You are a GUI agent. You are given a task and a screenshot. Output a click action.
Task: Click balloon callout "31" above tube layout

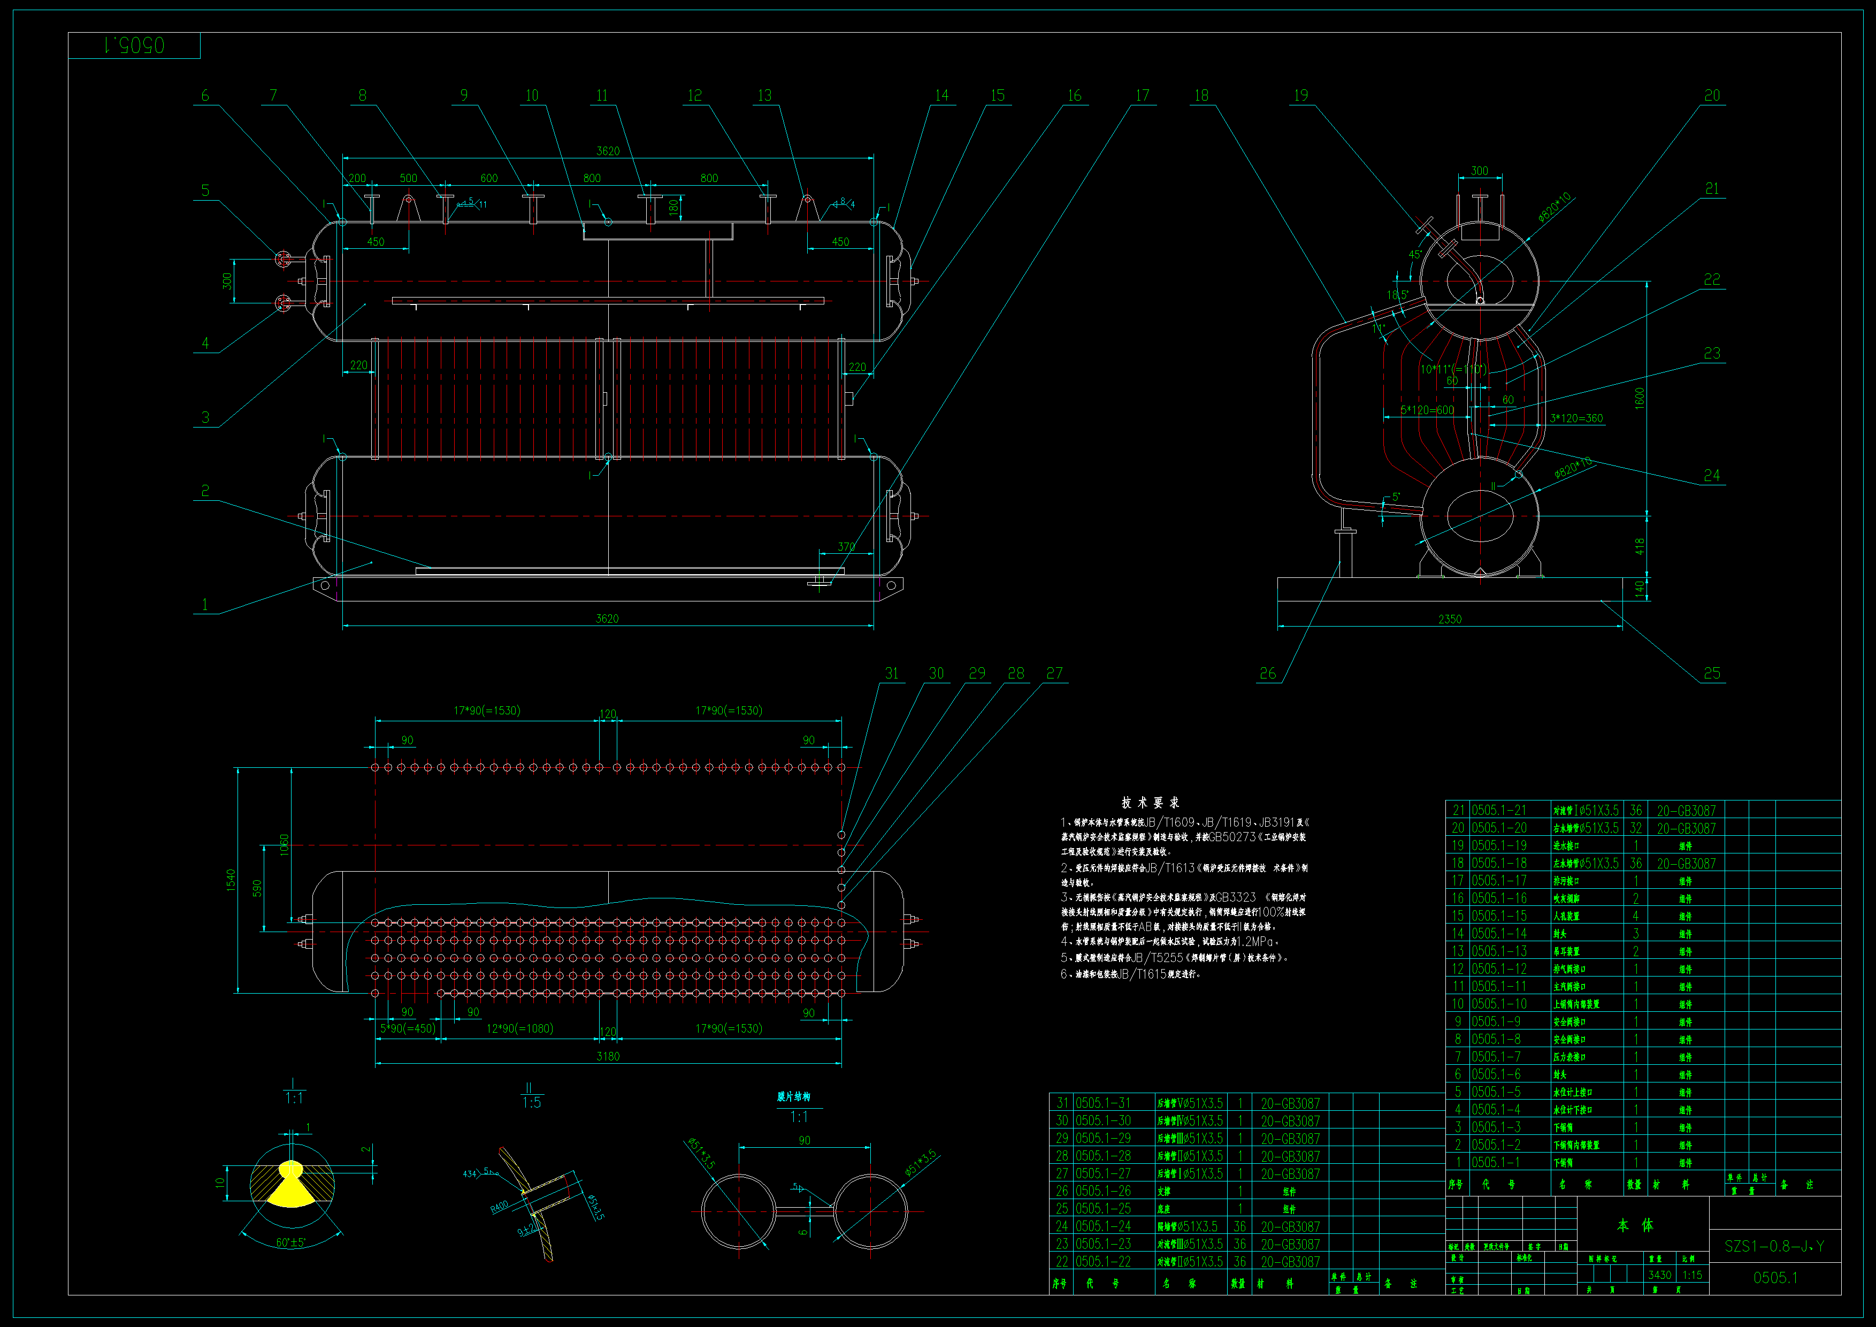(891, 673)
